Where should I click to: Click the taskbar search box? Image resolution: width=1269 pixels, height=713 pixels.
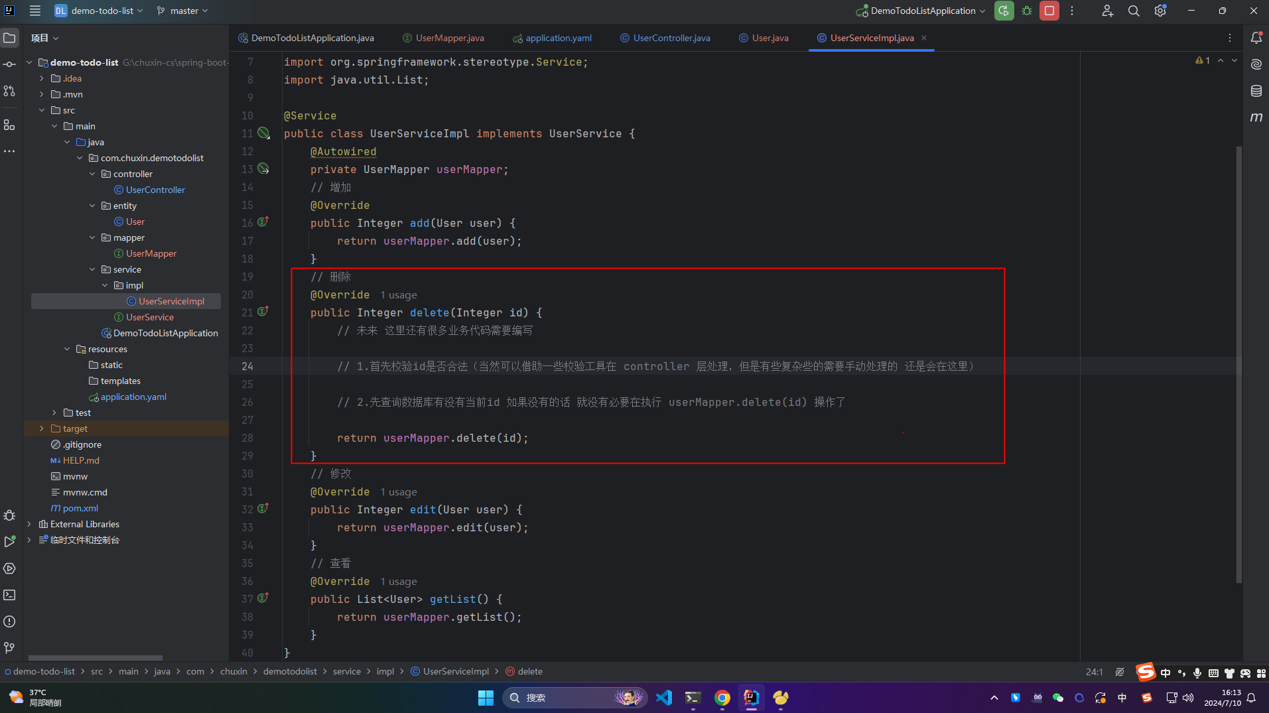pyautogui.click(x=575, y=698)
